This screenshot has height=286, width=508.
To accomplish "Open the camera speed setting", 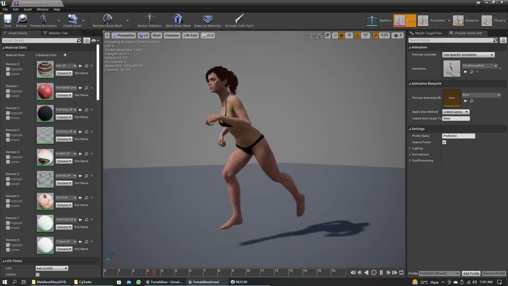I will click(397, 35).
